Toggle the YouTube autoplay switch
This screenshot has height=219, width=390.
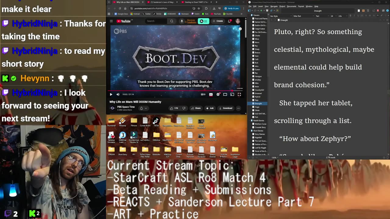(203, 95)
